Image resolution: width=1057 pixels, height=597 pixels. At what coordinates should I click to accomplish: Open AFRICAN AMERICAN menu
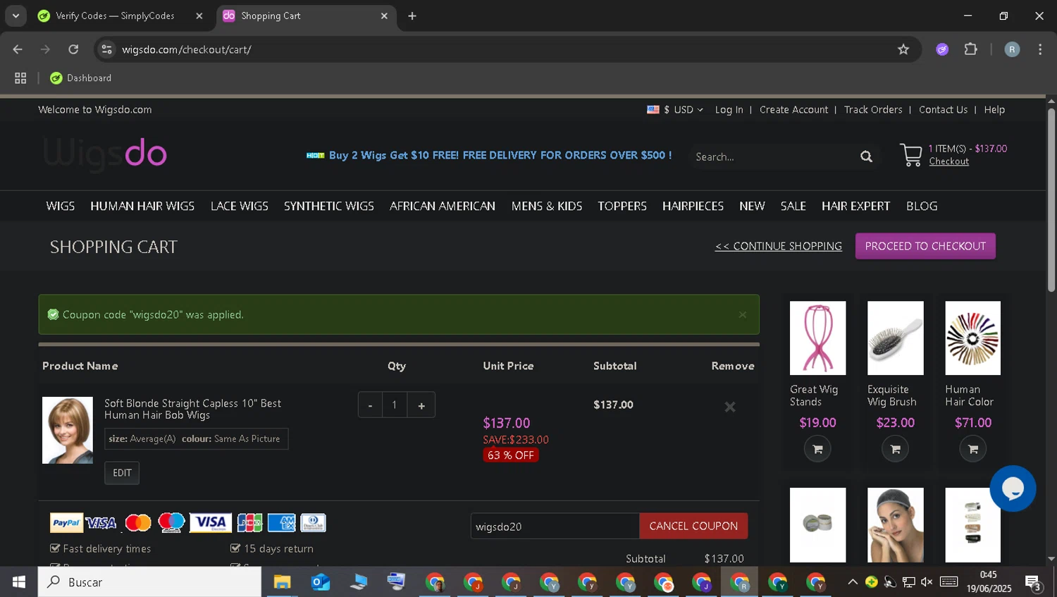point(443,206)
